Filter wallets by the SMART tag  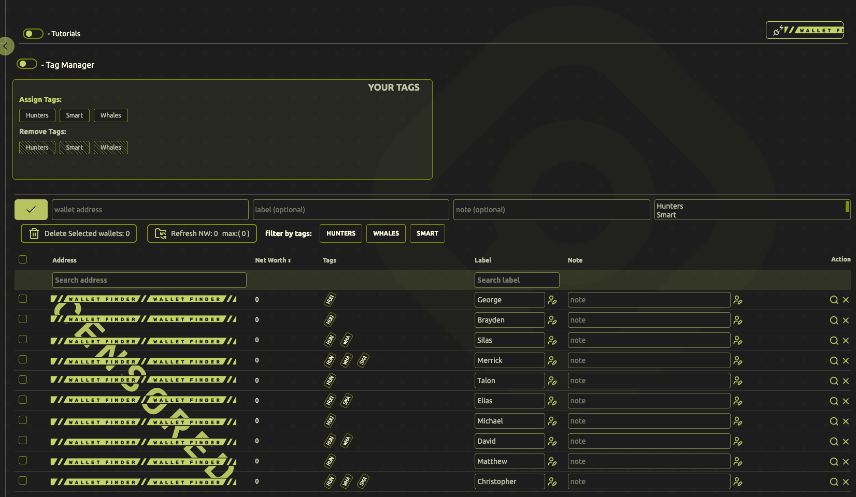(427, 233)
